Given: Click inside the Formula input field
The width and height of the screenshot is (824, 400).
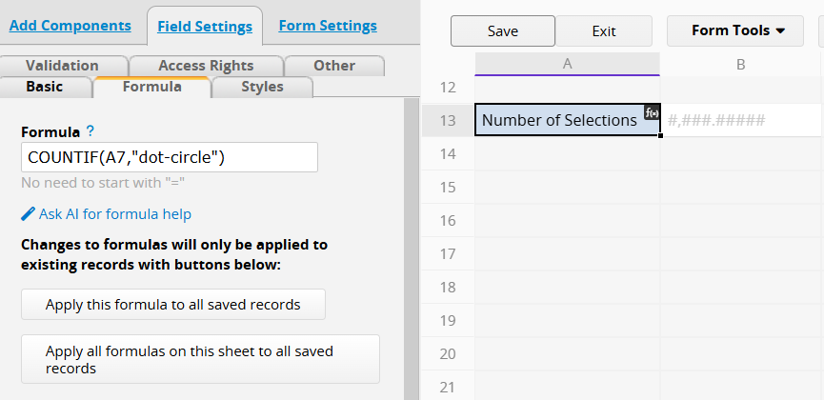Looking at the screenshot, I should click(170, 157).
